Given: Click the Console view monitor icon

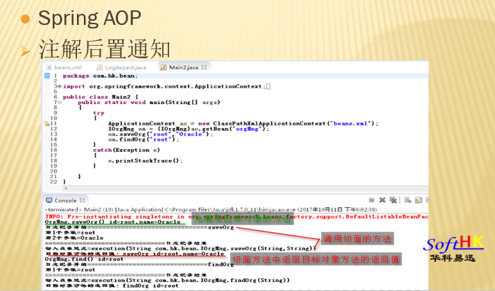Looking at the screenshot, I should coord(49,200).
